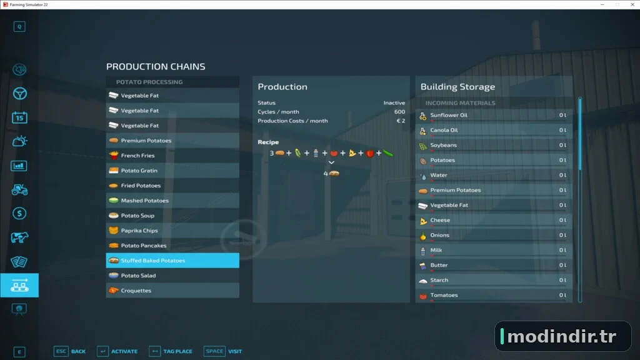Click the Space Visit button
The width and height of the screenshot is (640, 360).
(x=223, y=351)
